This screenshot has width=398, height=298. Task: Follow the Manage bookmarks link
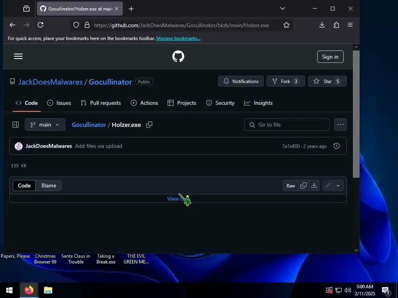coord(178,38)
